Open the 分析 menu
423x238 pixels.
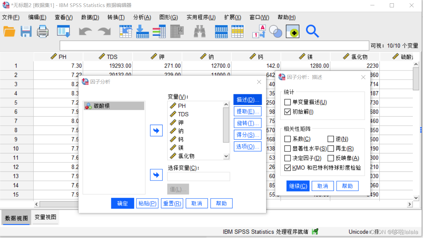(142, 17)
